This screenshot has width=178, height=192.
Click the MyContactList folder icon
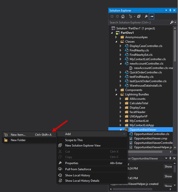(127, 121)
